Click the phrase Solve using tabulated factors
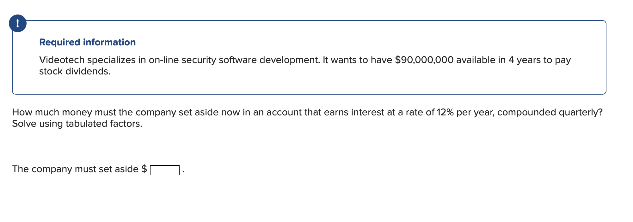The height and width of the screenshot is (222, 633). click(x=77, y=124)
